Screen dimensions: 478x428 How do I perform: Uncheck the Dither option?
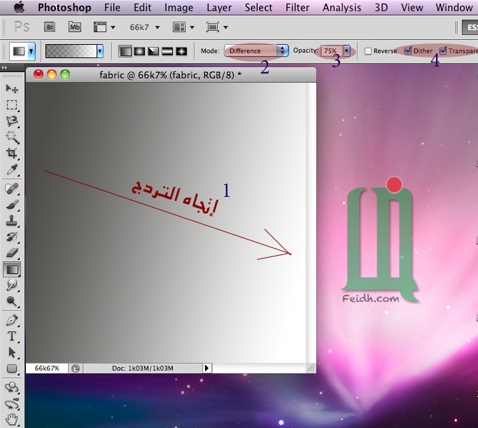click(408, 50)
